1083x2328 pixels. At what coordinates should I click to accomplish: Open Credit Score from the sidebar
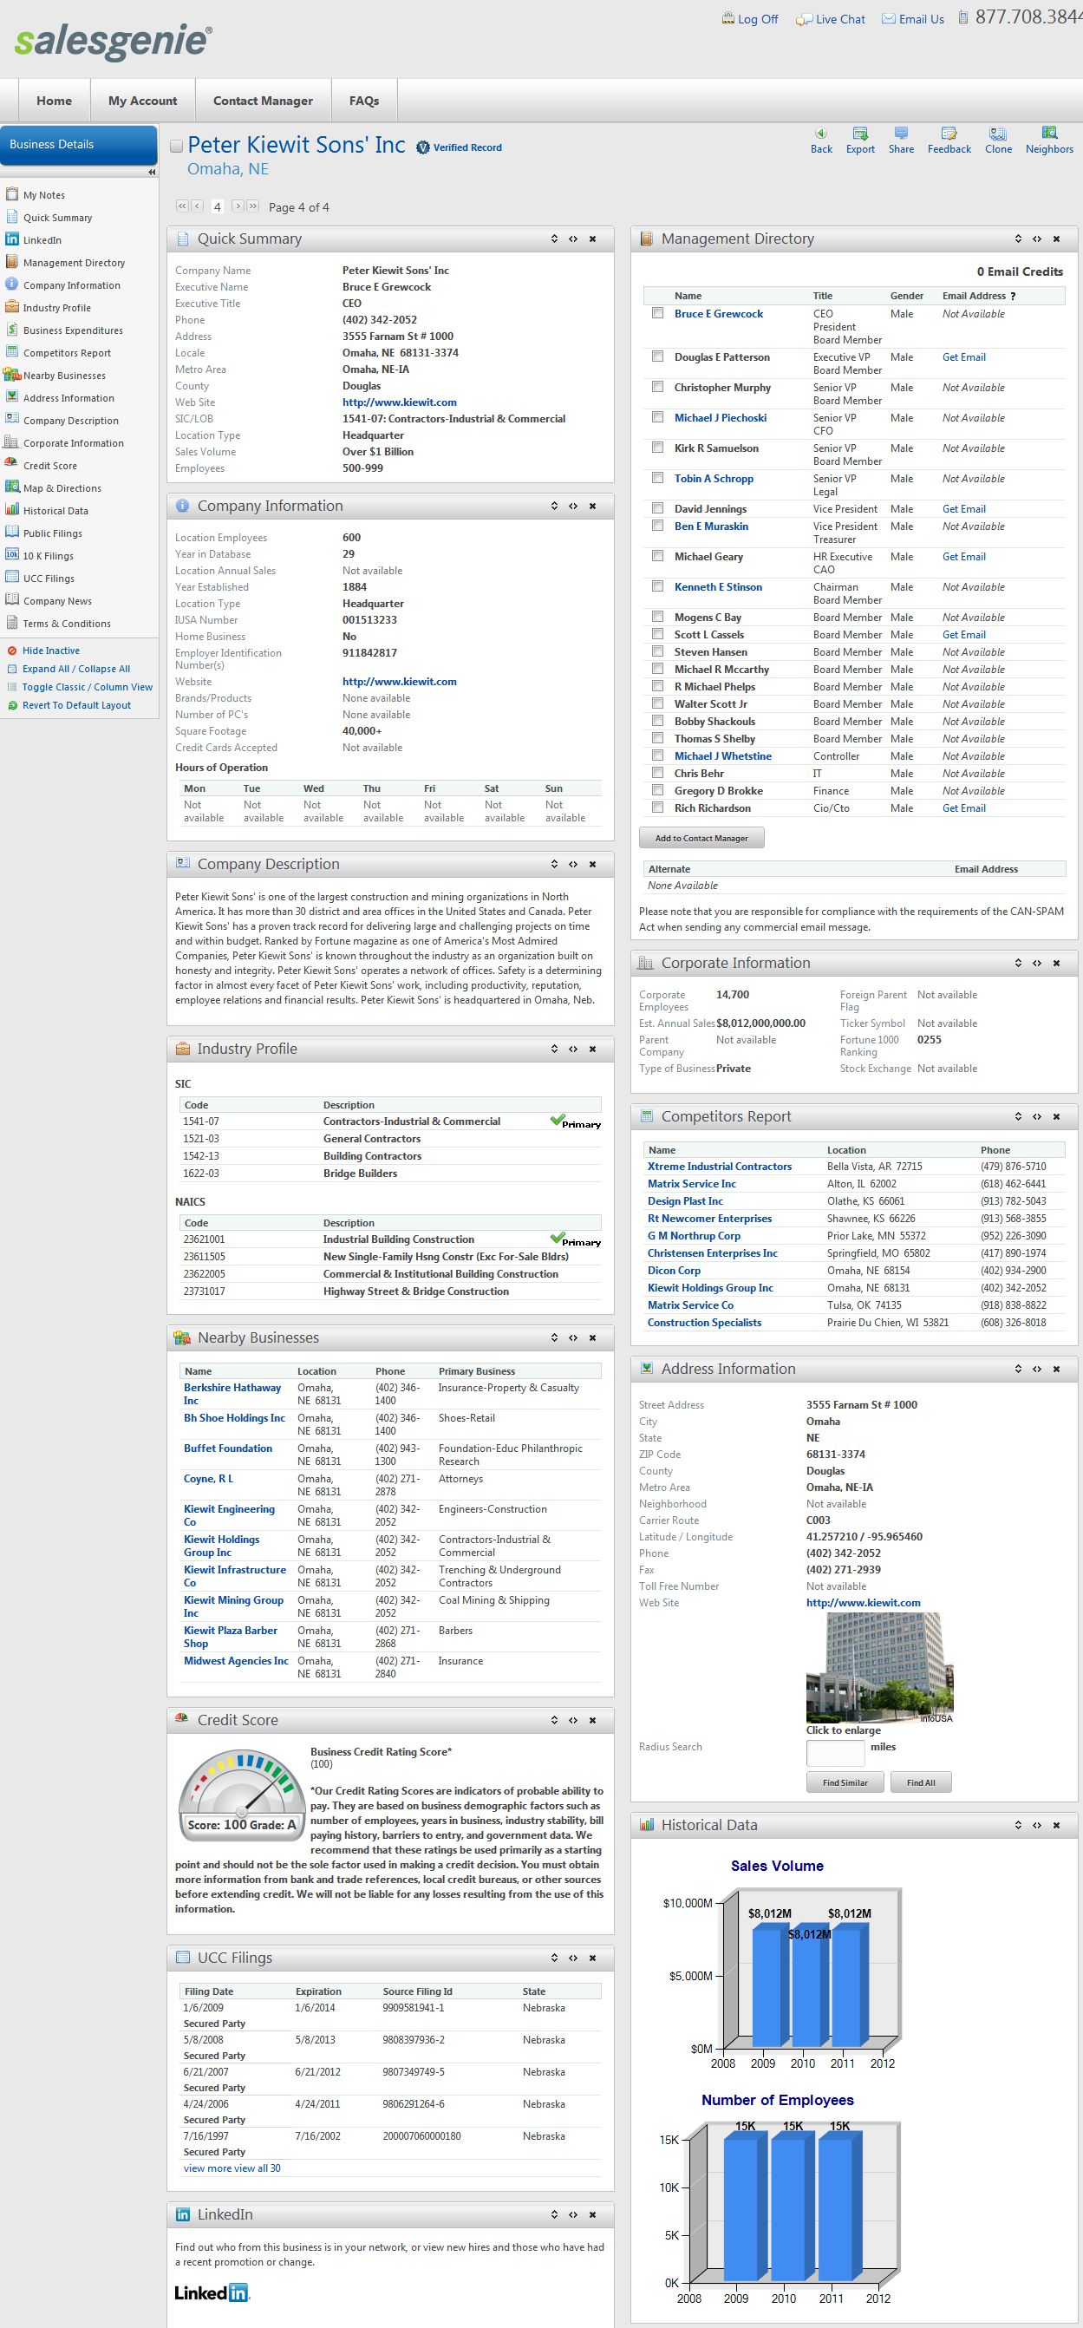(49, 466)
